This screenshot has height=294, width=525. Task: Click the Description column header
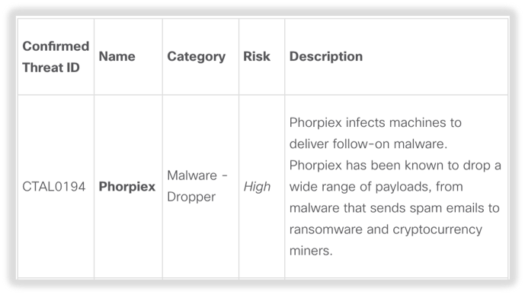(326, 56)
